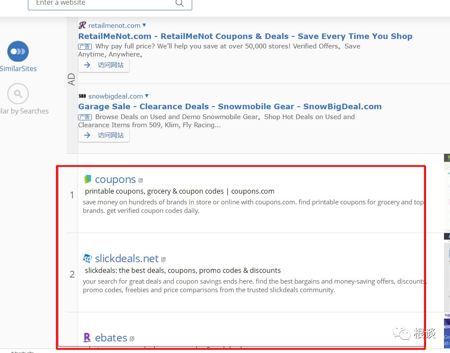Open Garage Sale Clearance Deals ad headline
The width and height of the screenshot is (450, 353).
pos(230,107)
